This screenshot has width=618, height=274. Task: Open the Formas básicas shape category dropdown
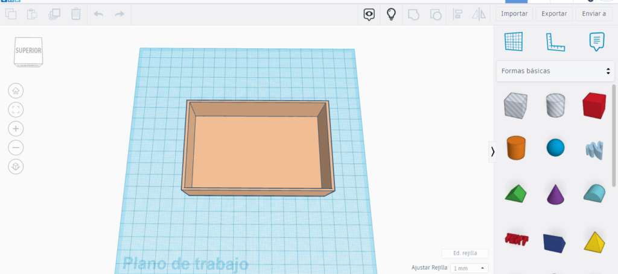tap(555, 71)
